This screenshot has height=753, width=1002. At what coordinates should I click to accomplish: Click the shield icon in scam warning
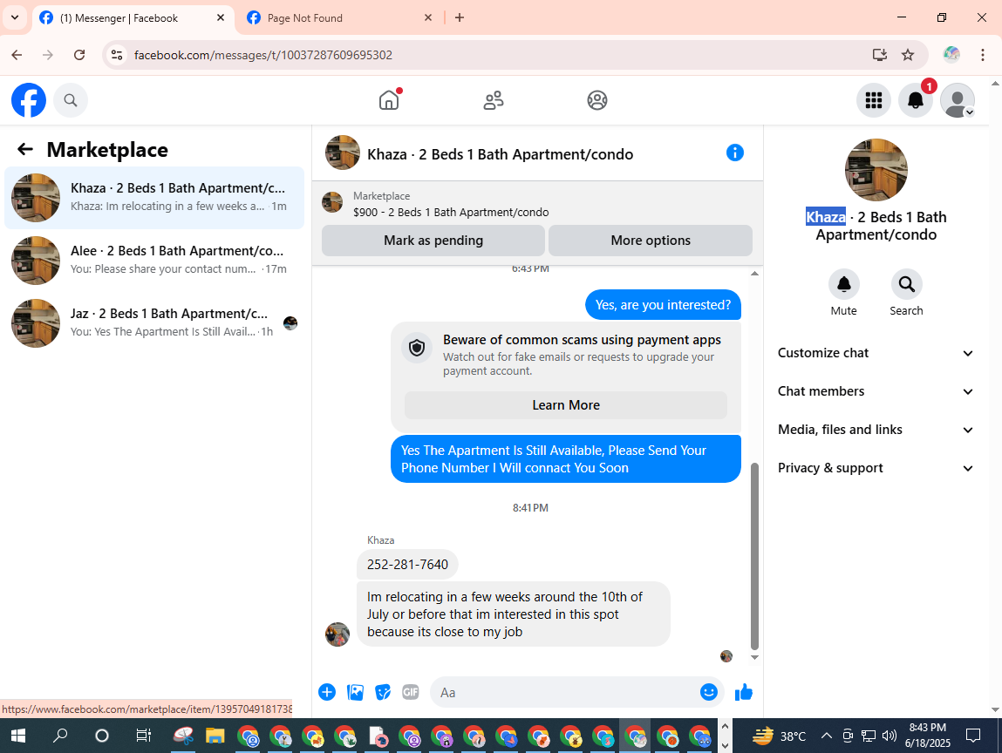point(417,348)
